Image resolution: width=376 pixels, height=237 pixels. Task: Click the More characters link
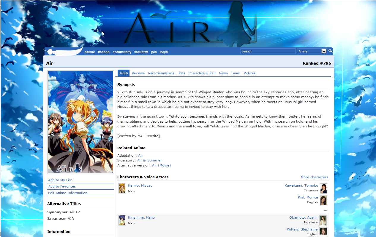[x=314, y=177]
